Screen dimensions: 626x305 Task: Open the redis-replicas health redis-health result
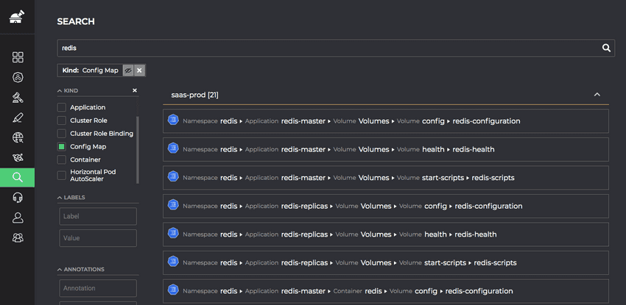386,234
